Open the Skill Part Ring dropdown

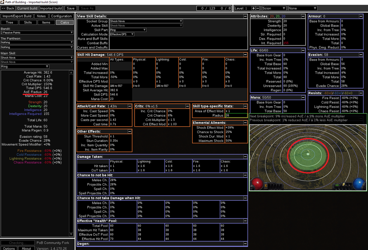[x=128, y=30]
